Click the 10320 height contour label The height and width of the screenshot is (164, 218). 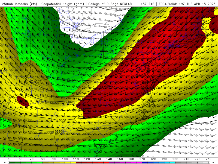coord(111,86)
